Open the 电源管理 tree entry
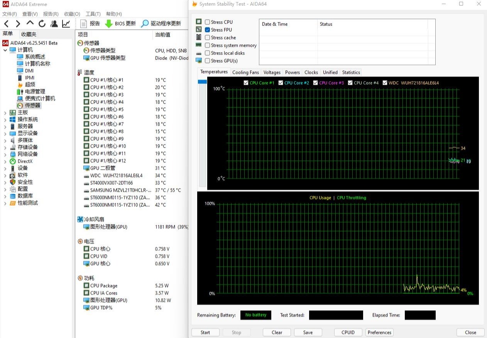The width and height of the screenshot is (487, 338). pos(35,92)
